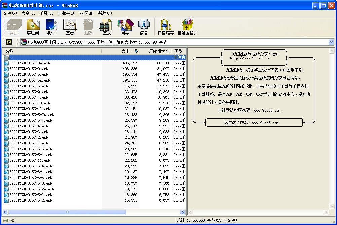This screenshot has width=337, height=225.
Task: Select file 3900TYZB-0.5C-0A.exb
Action: pyautogui.click(x=30, y=63)
